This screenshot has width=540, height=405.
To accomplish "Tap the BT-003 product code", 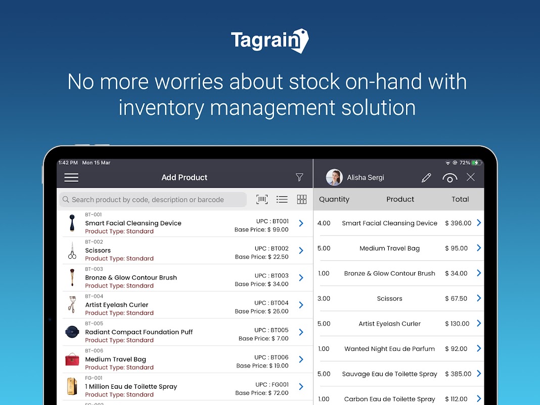I will (94, 269).
